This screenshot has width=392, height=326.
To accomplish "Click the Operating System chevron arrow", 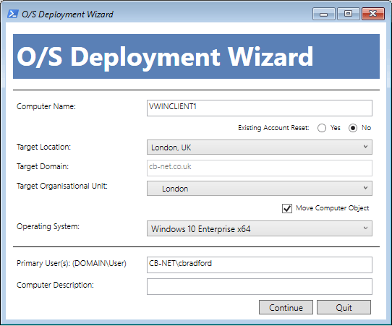I will click(365, 228).
